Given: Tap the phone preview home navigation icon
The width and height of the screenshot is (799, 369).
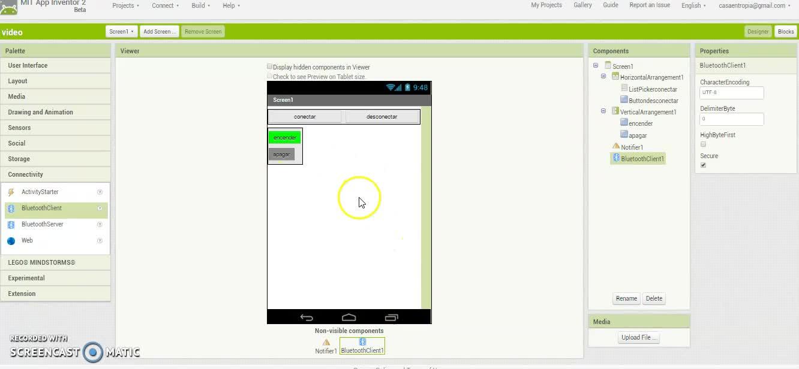Looking at the screenshot, I should (349, 317).
